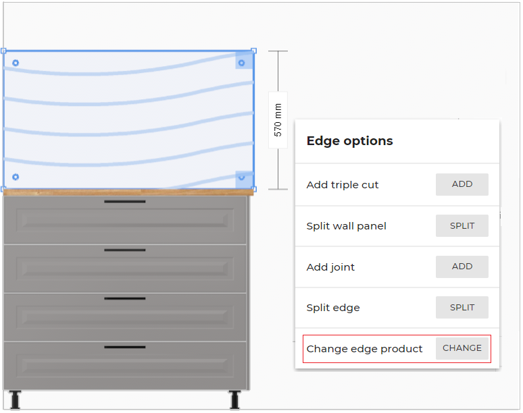523x413 pixels.
Task: Click CHANGE button for edge product
Action: [462, 348]
